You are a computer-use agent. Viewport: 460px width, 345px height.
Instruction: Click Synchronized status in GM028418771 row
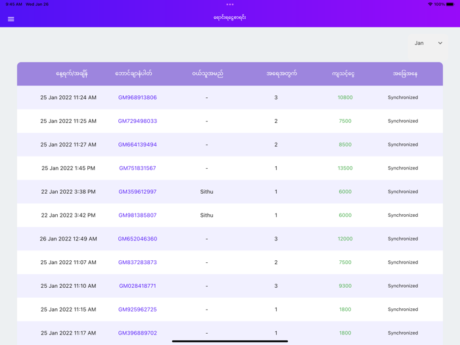pos(403,286)
